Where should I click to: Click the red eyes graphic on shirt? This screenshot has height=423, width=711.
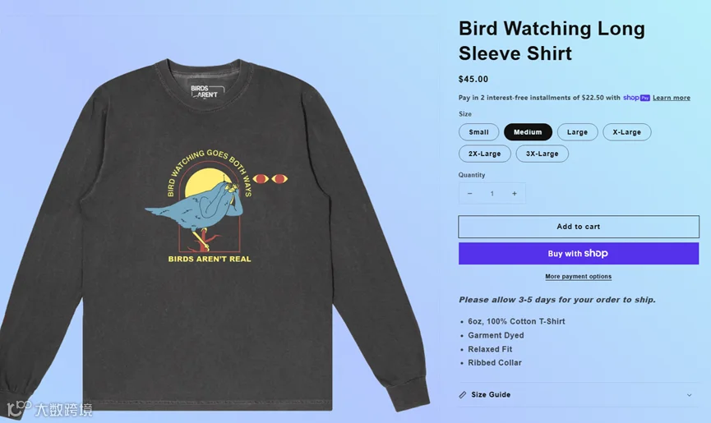click(270, 179)
